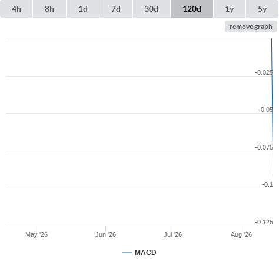This screenshot has width=279, height=268.
Task: Select the 4h time range tab
Action: [x=16, y=9]
